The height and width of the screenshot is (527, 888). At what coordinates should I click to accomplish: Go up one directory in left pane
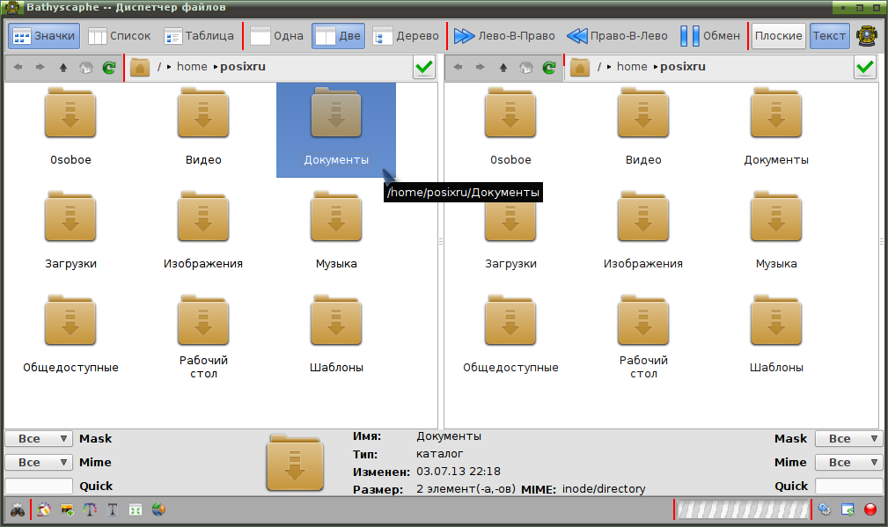tap(62, 68)
